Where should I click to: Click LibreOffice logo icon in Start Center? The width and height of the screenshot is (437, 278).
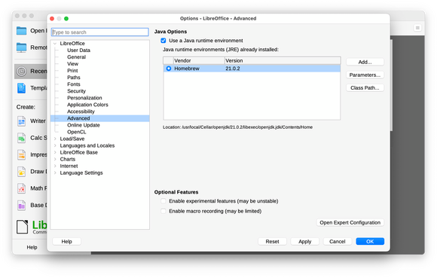[x=23, y=227]
